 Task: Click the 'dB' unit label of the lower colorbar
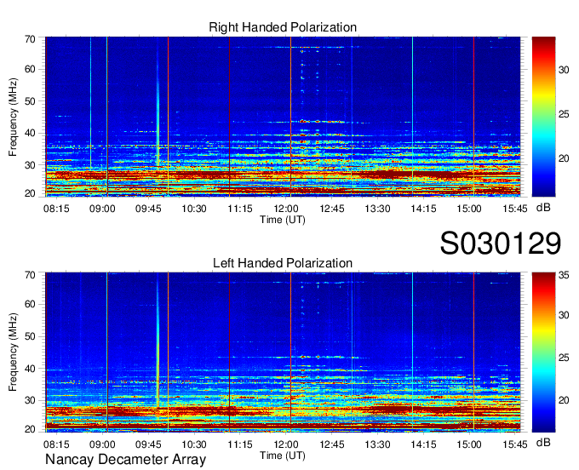543,443
